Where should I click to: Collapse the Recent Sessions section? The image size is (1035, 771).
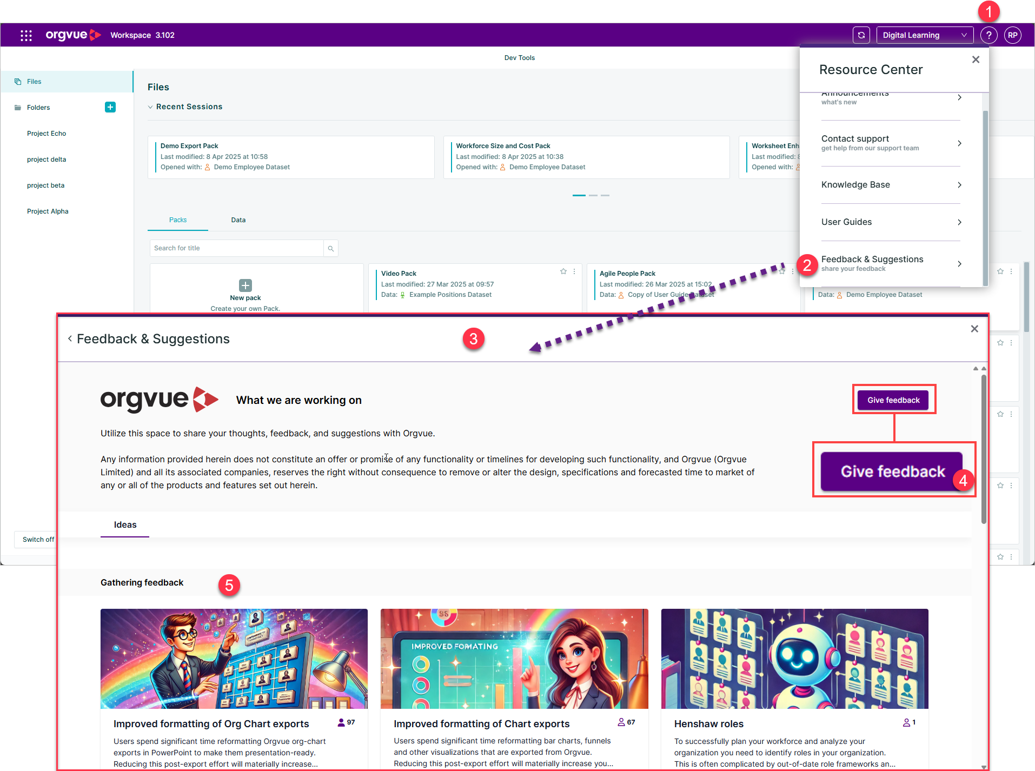pyautogui.click(x=150, y=107)
